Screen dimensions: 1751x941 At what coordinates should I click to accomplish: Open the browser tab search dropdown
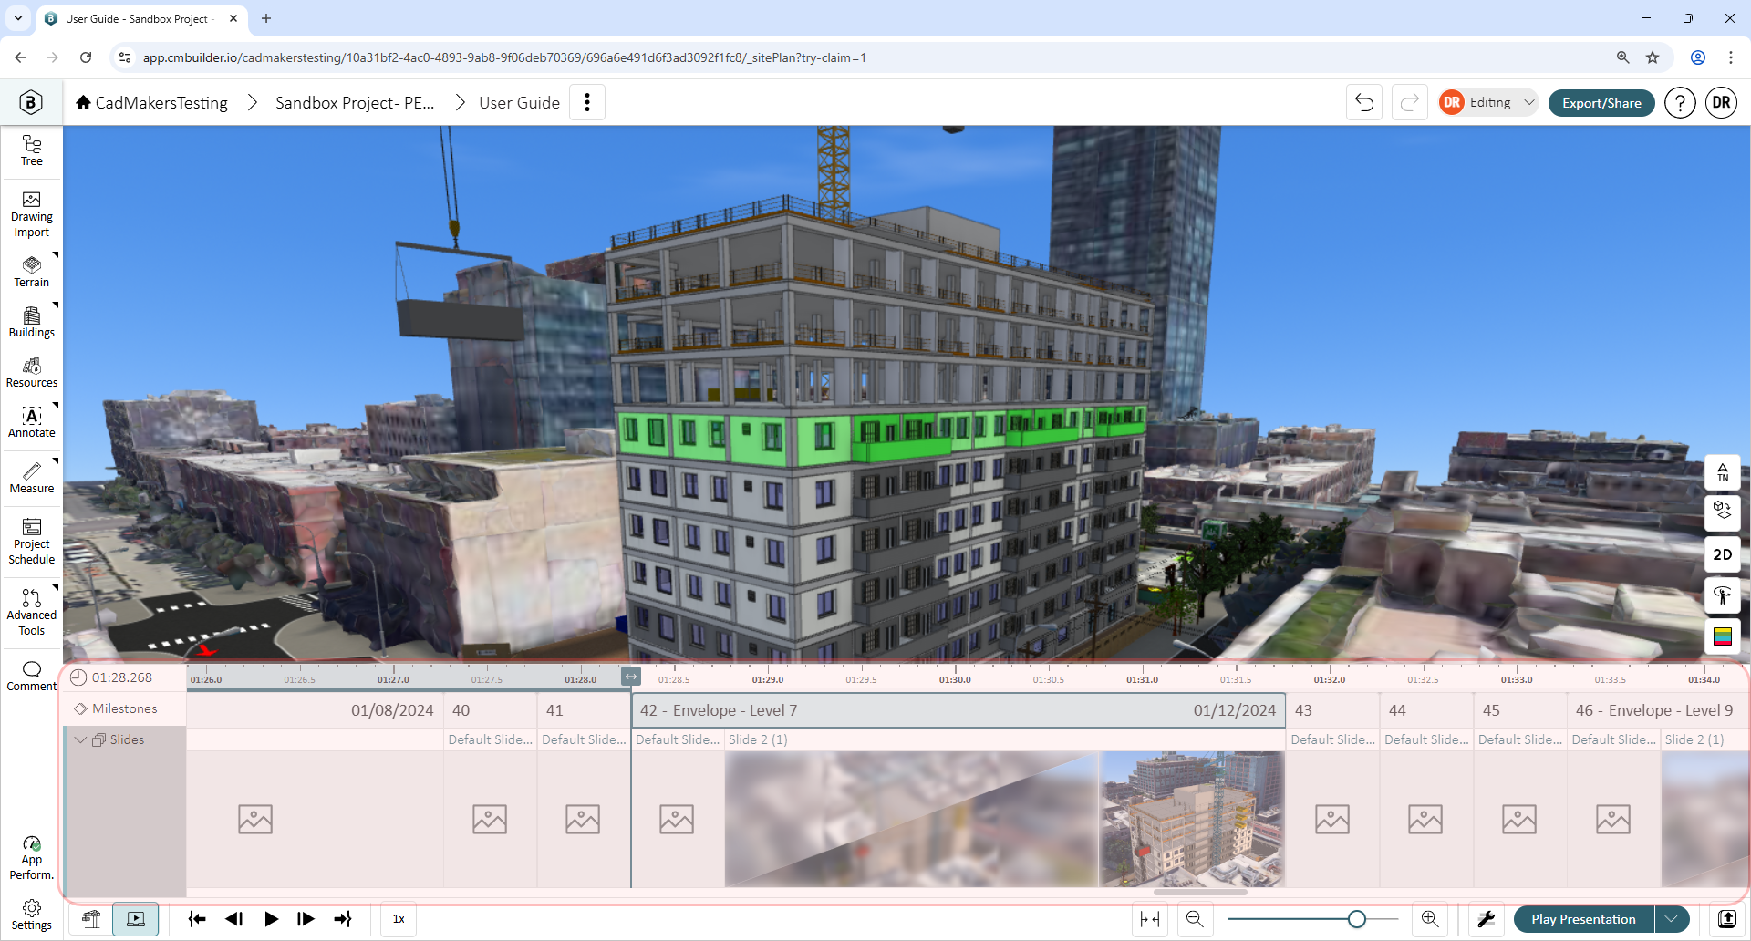coord(18,18)
